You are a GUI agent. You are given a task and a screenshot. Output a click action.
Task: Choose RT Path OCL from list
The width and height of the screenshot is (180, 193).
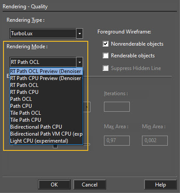(x=46, y=85)
